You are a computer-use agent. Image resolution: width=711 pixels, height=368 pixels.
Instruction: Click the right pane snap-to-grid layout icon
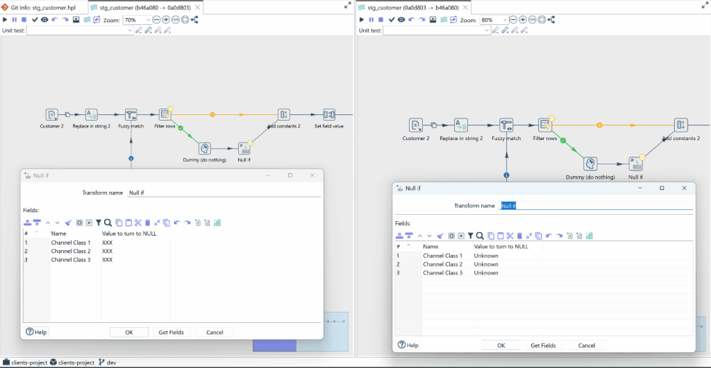tap(551, 19)
